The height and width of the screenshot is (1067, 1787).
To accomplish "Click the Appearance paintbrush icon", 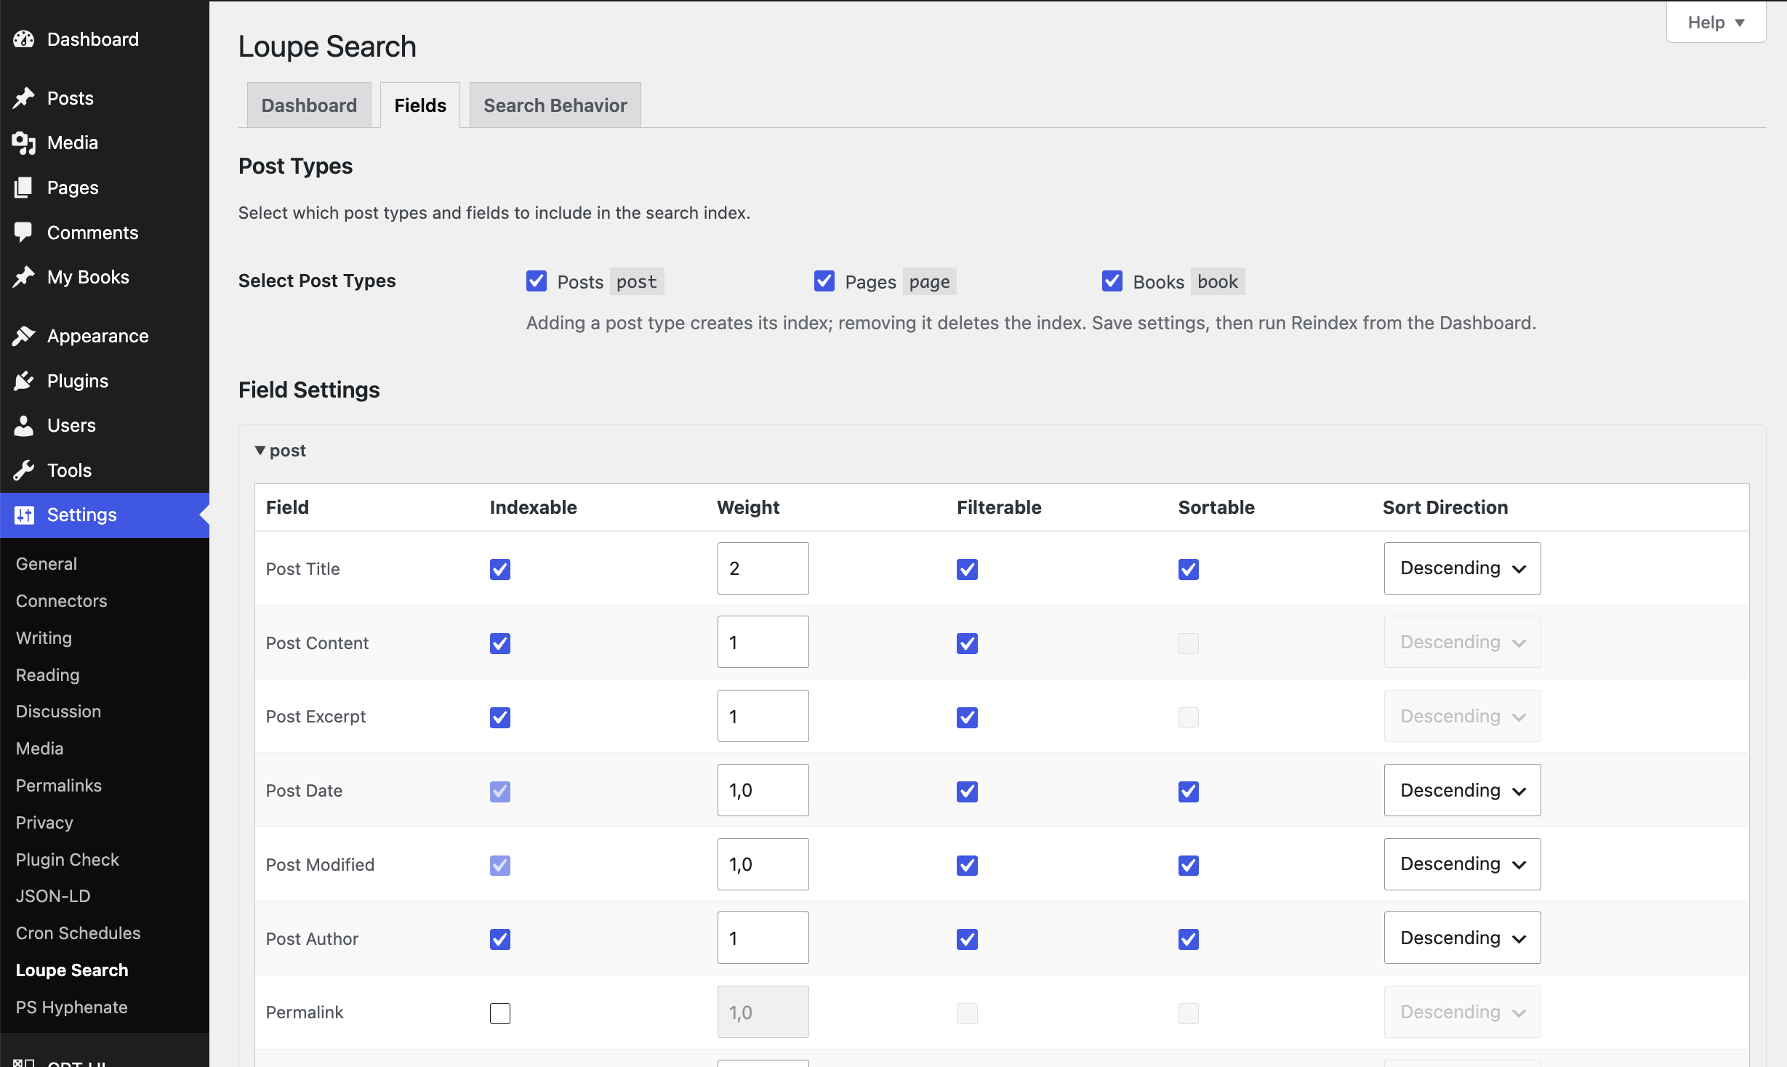I will point(24,336).
